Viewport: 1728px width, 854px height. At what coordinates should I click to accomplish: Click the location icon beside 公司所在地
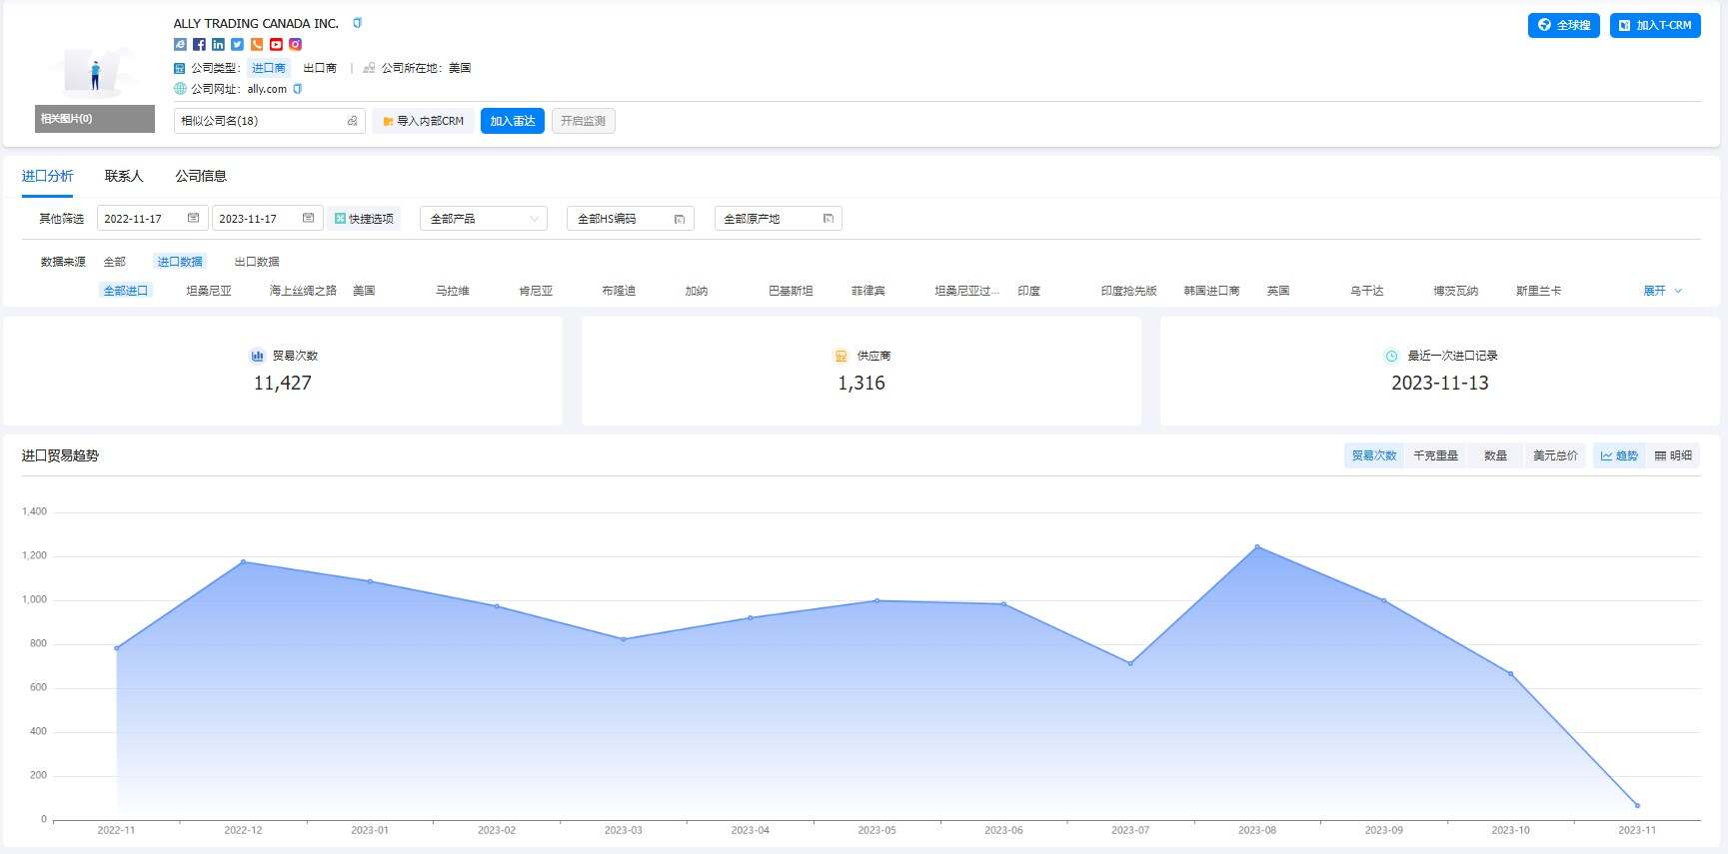pyautogui.click(x=369, y=68)
